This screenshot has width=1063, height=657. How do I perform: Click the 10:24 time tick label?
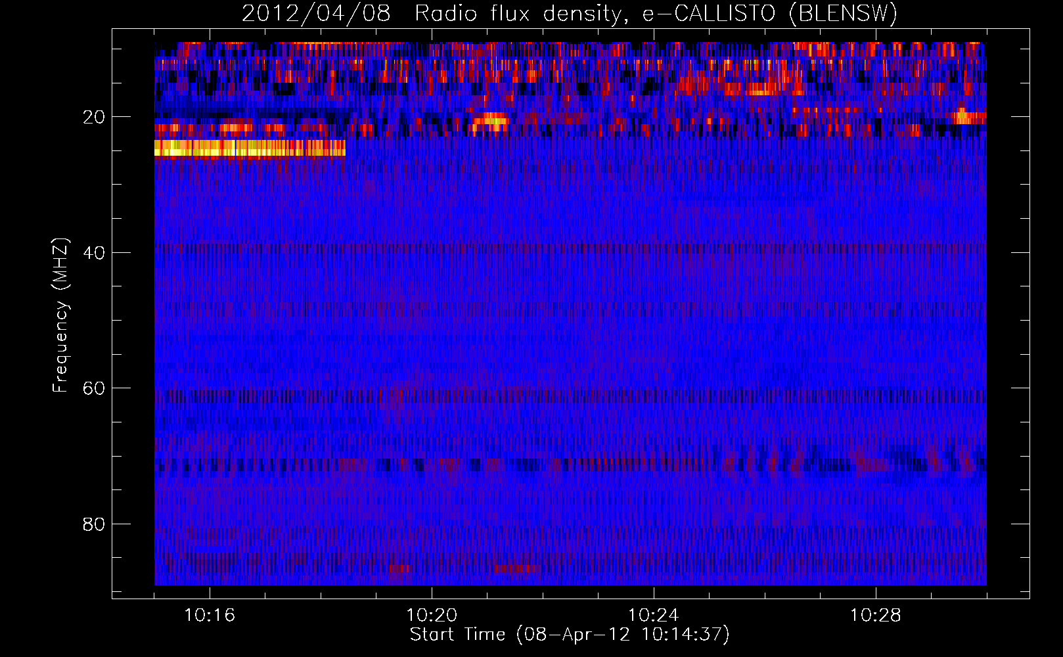654,616
